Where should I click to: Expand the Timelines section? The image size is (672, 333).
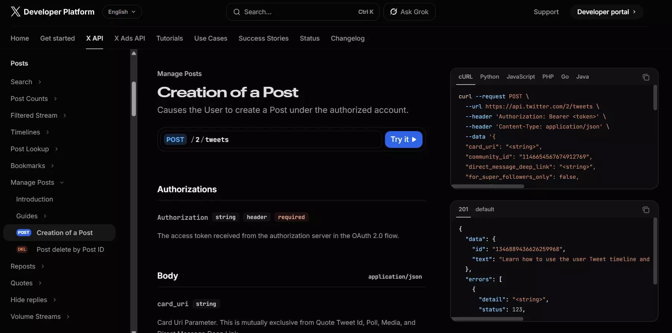(x=47, y=132)
